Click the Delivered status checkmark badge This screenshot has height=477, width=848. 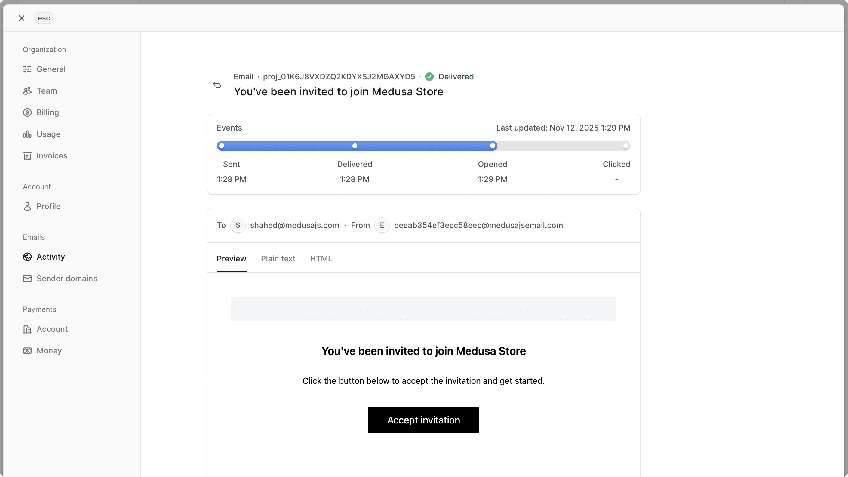pos(429,76)
